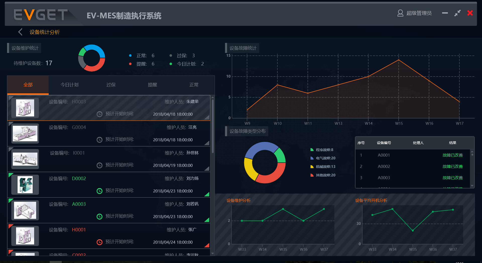The height and width of the screenshot is (263, 482).
Task: Click the red corner flag on the H0001 item
Action: [x=11, y=226]
